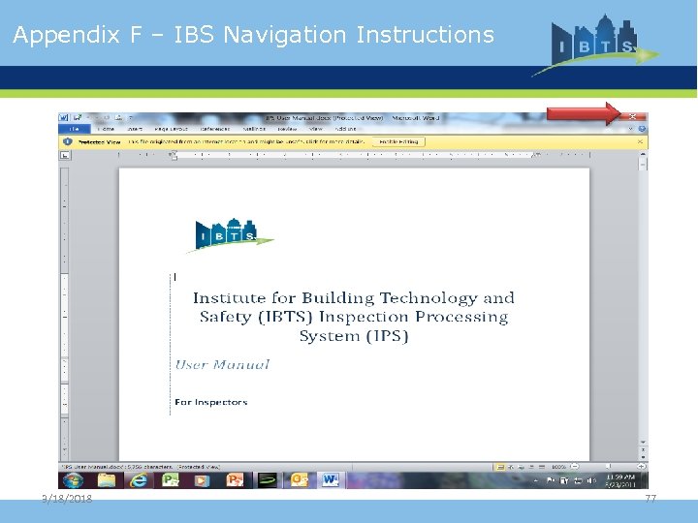
Task: Switch to the Home ribbon tab
Action: (x=106, y=129)
